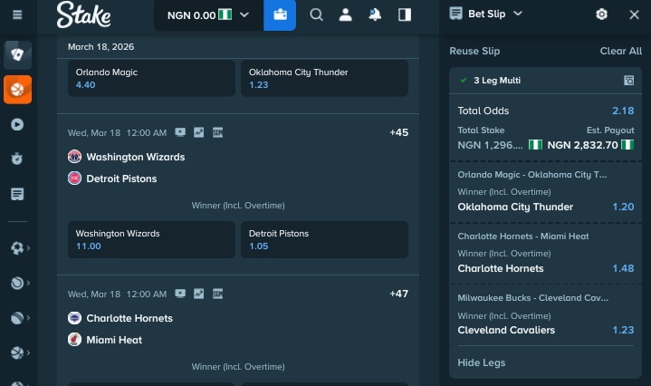The width and height of the screenshot is (651, 386).
Task: Open Charlotte Hornets team name
Action: tap(129, 318)
